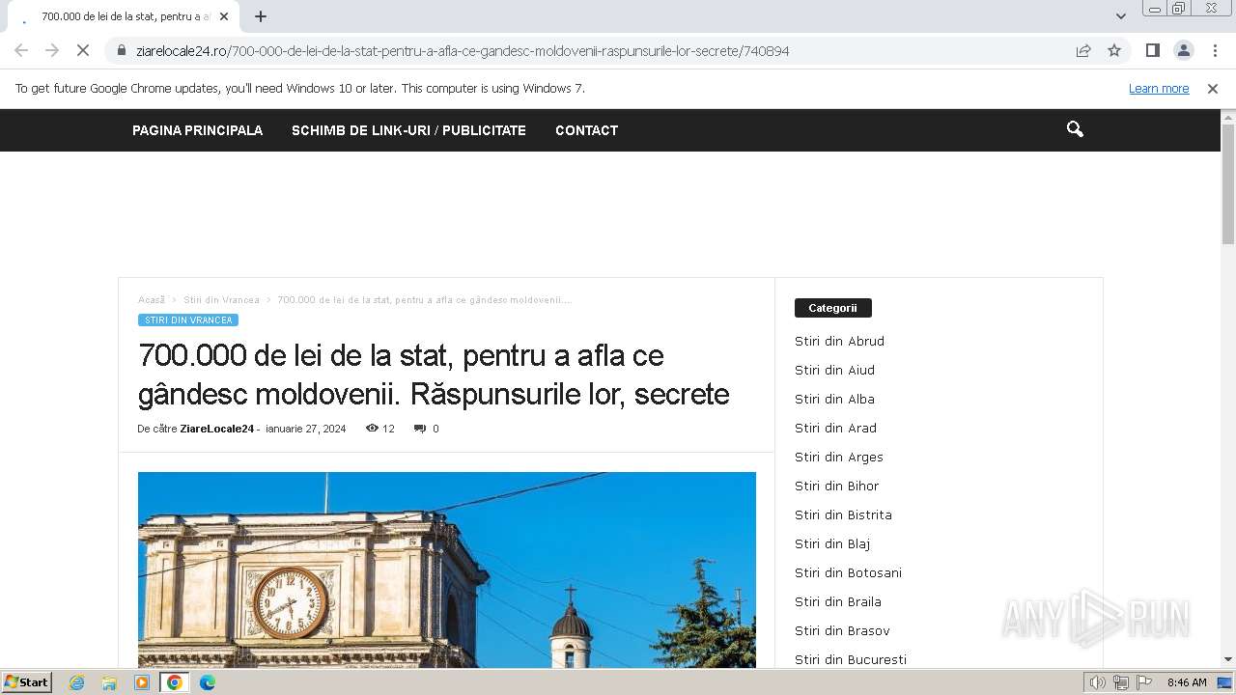The width and height of the screenshot is (1236, 695).
Task: Click the scrollbar down arrow
Action: click(x=1228, y=660)
